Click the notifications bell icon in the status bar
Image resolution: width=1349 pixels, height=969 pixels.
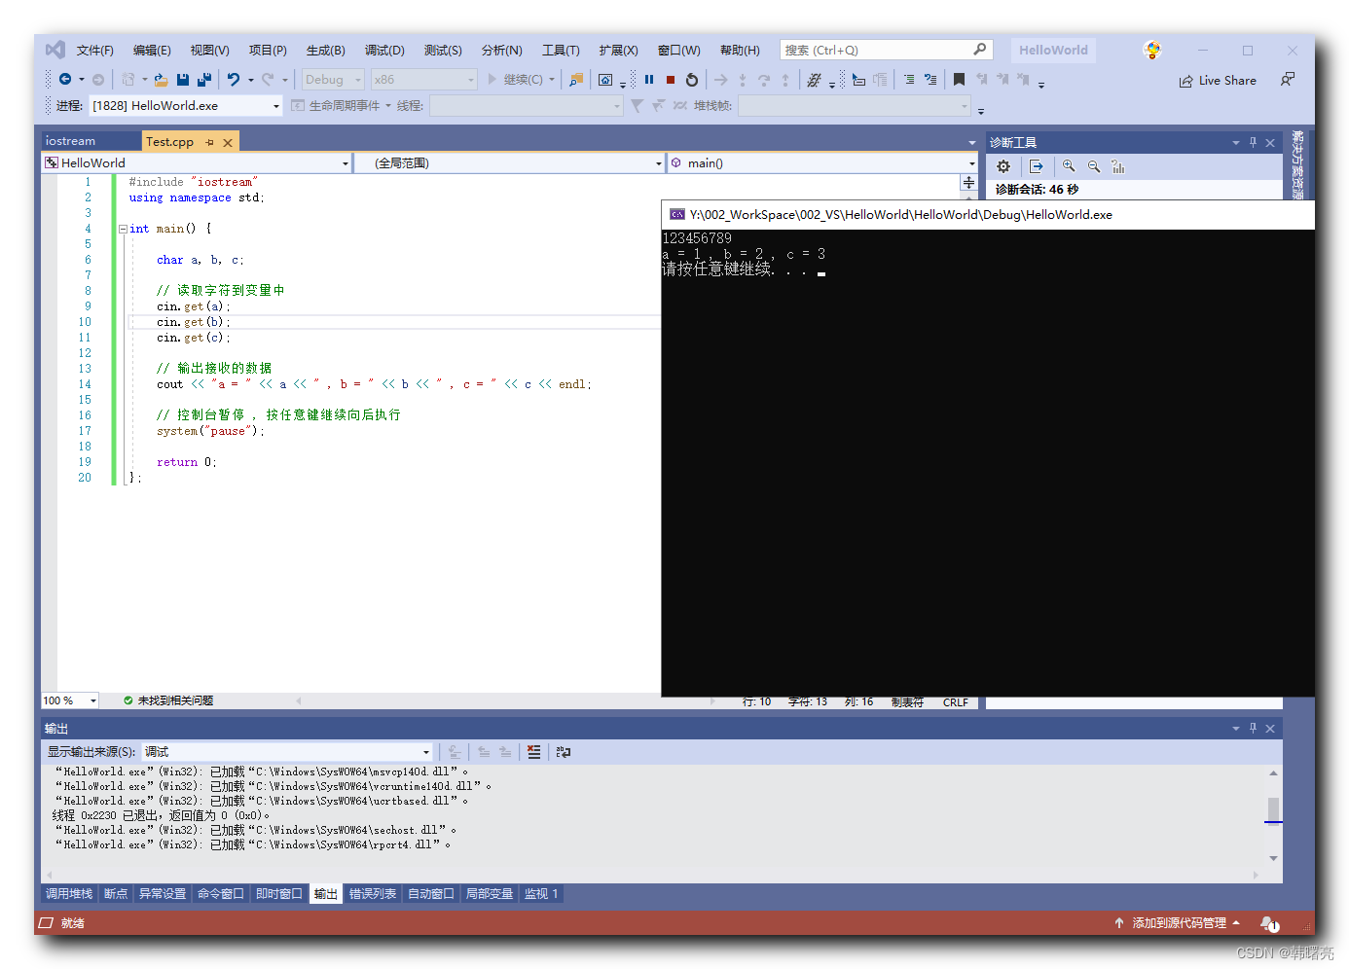1269,923
